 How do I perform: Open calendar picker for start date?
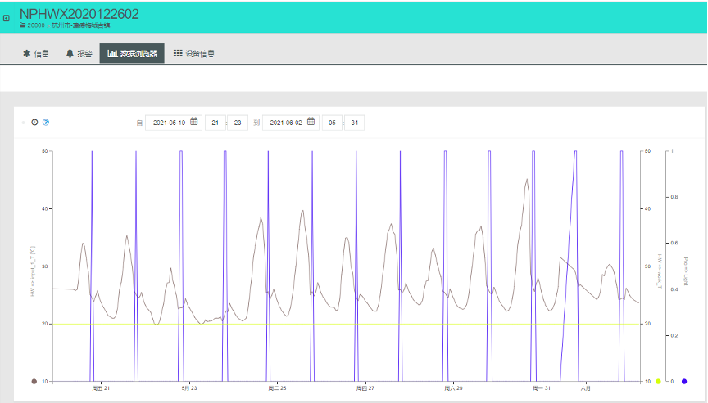194,123
